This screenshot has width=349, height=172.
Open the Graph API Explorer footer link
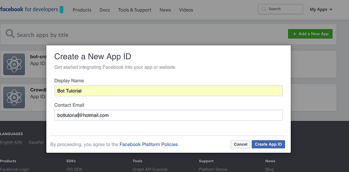point(150,169)
